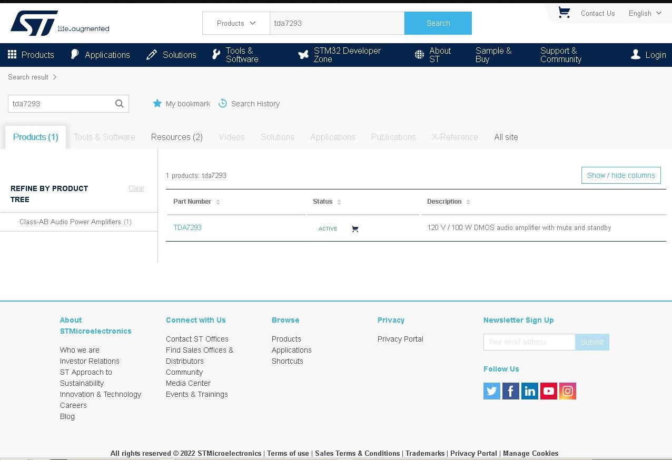Clear the product tree refinement
The width and height of the screenshot is (672, 460).
point(136,188)
